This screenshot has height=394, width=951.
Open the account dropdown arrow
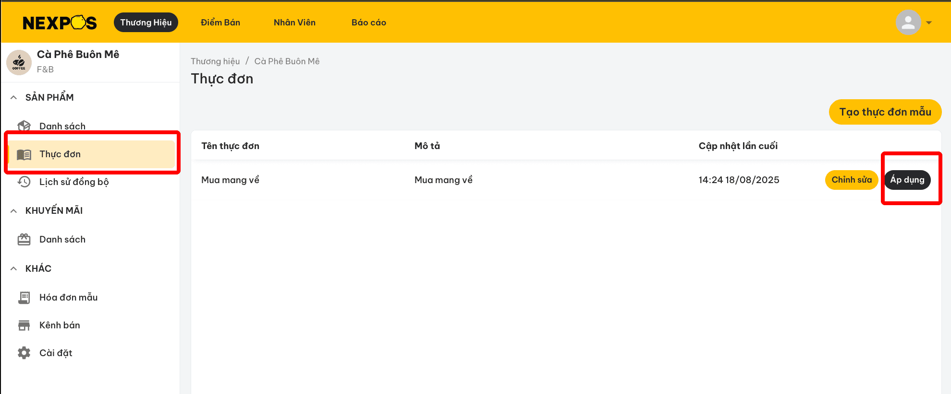click(929, 23)
